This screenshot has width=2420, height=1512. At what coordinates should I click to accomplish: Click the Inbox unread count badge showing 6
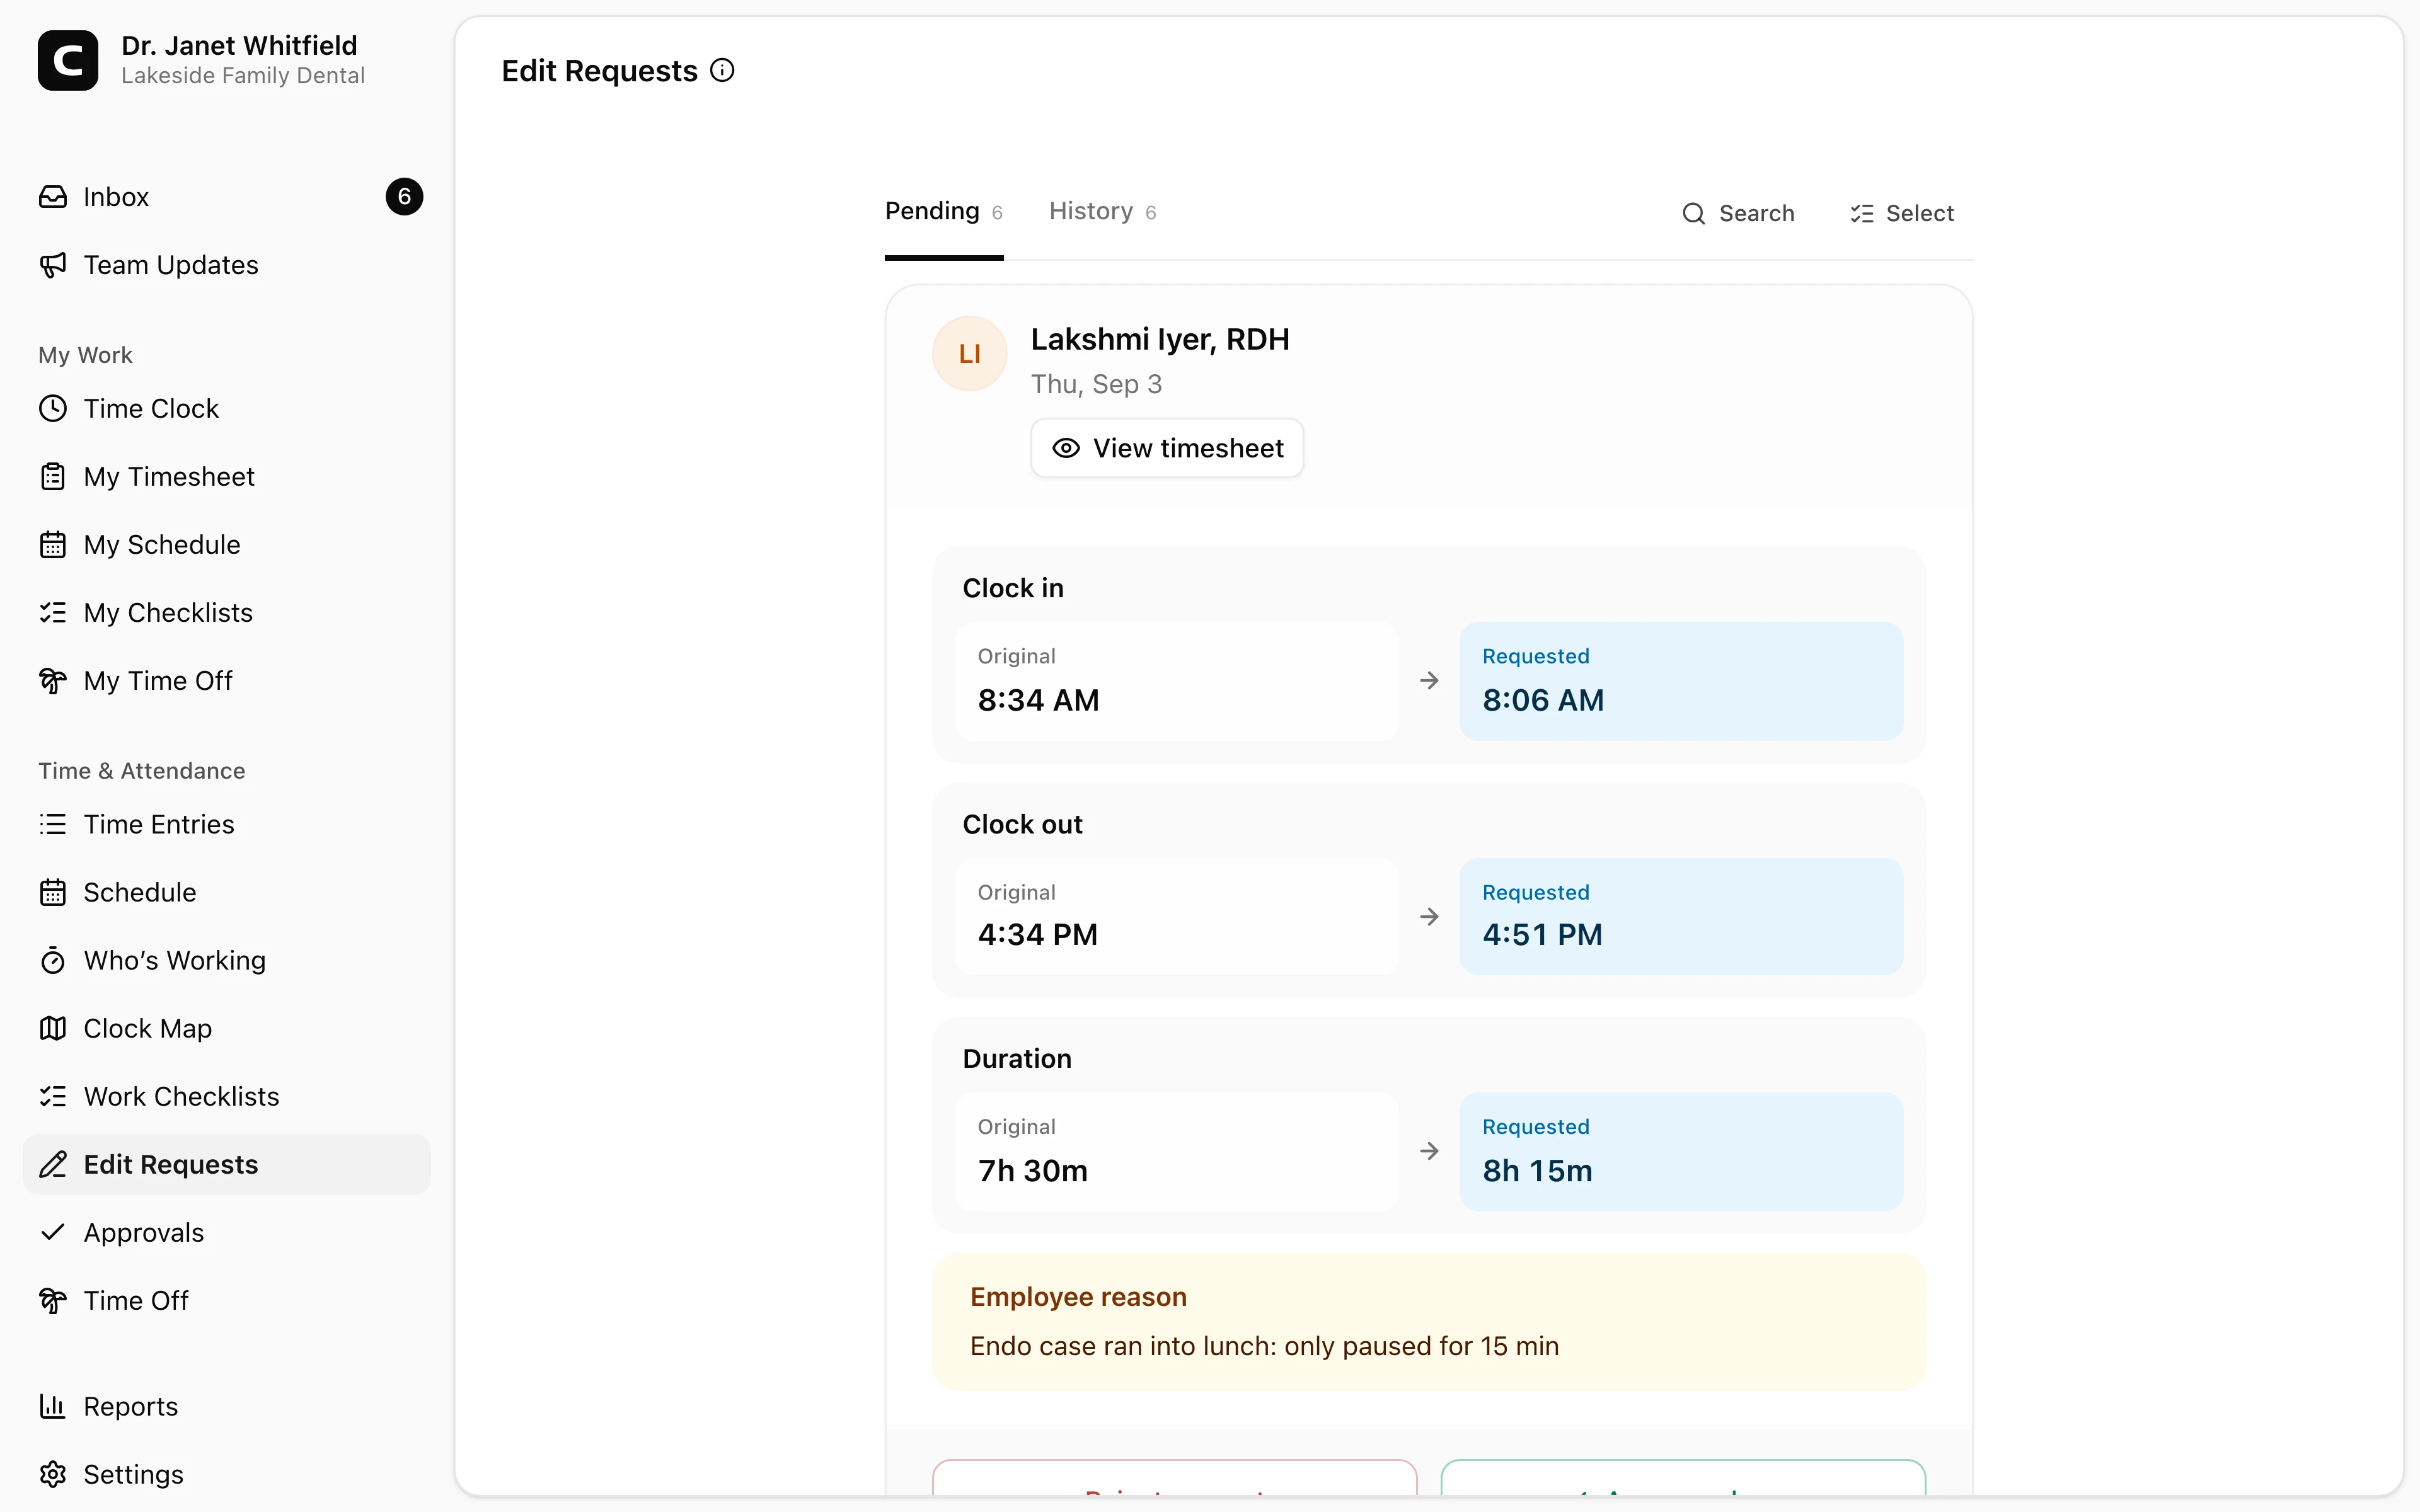tap(404, 197)
